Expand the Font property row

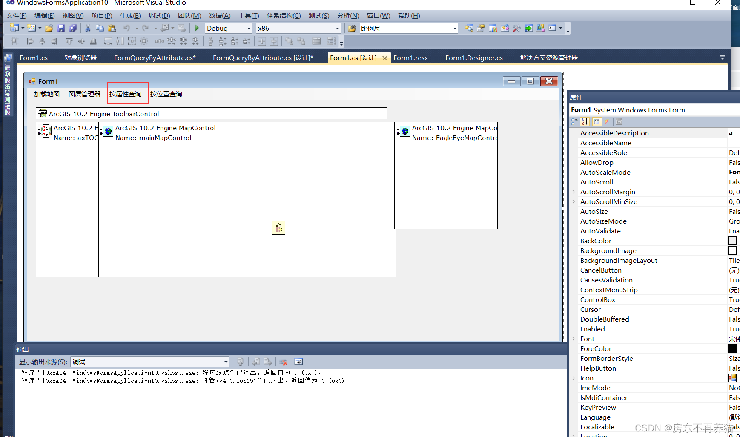click(574, 339)
